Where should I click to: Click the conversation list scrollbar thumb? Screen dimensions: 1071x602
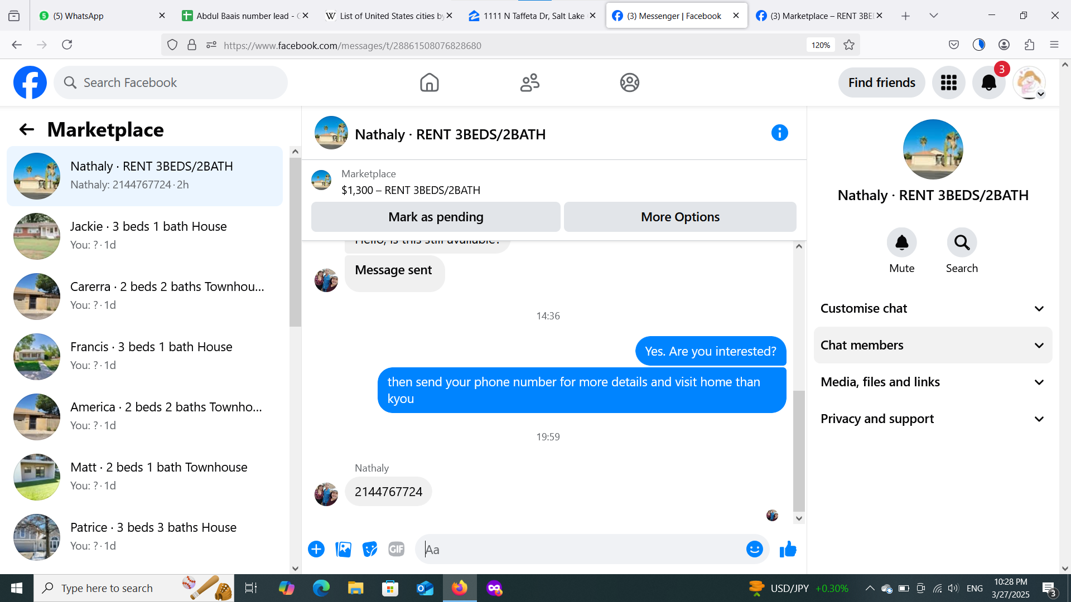click(295, 242)
